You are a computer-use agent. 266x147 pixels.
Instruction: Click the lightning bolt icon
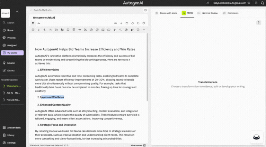point(115,30)
